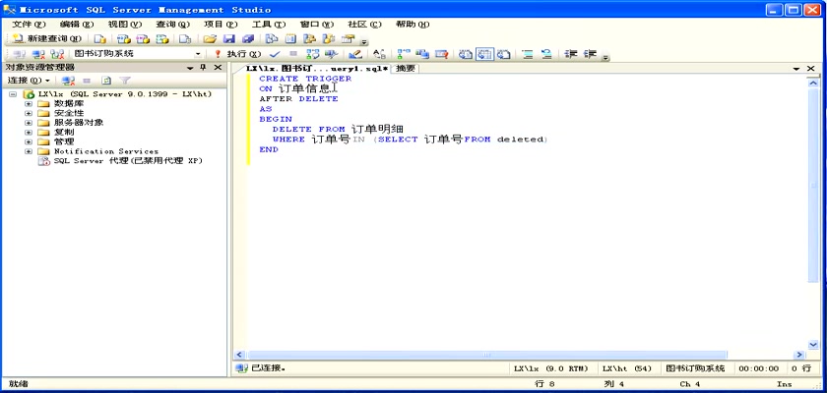
Task: Open Registered Servers icon in top toolbar
Action: pyautogui.click(x=271, y=39)
